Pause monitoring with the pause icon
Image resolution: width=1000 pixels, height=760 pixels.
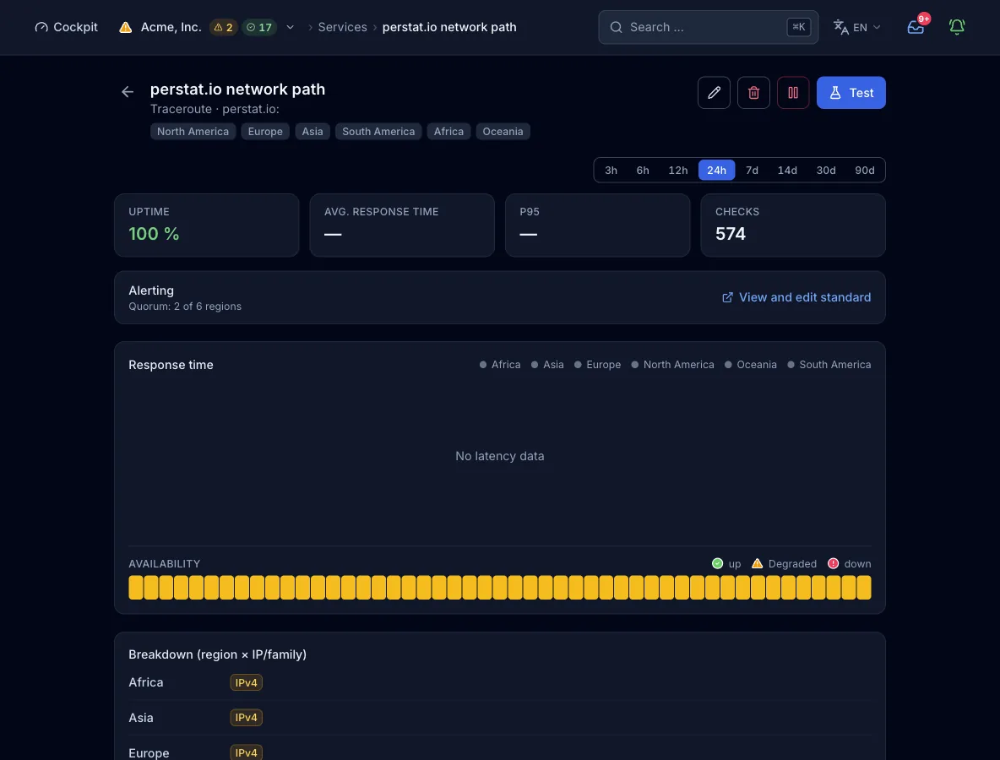[x=793, y=92]
